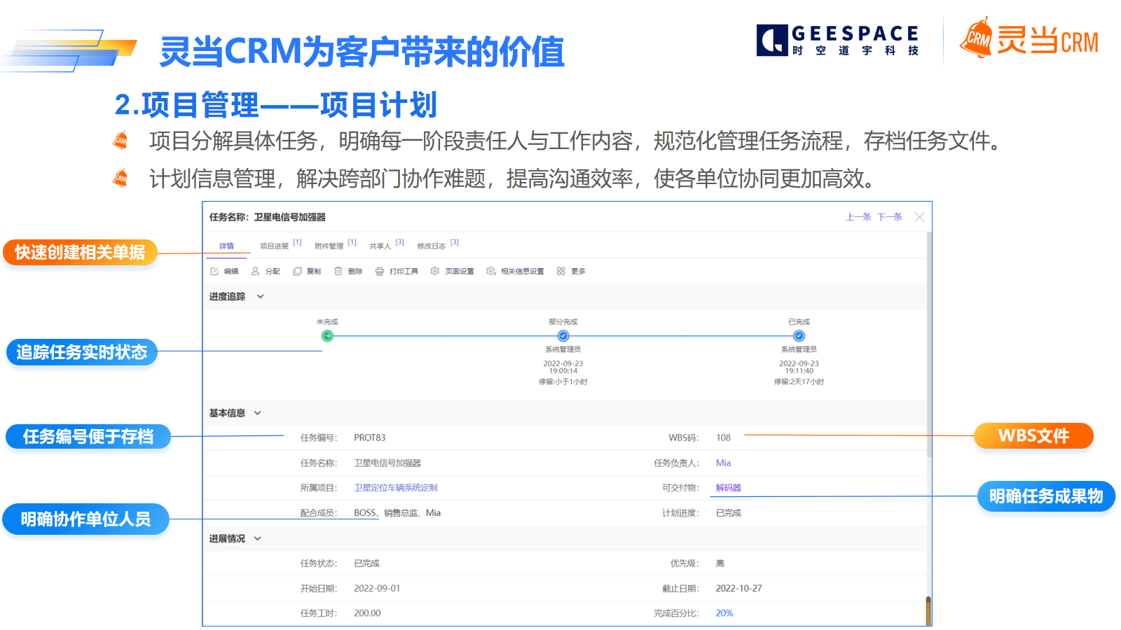Open the 卫星定位车辆系统定制 project link
This screenshot has height=630, width=1121.
[x=395, y=488]
